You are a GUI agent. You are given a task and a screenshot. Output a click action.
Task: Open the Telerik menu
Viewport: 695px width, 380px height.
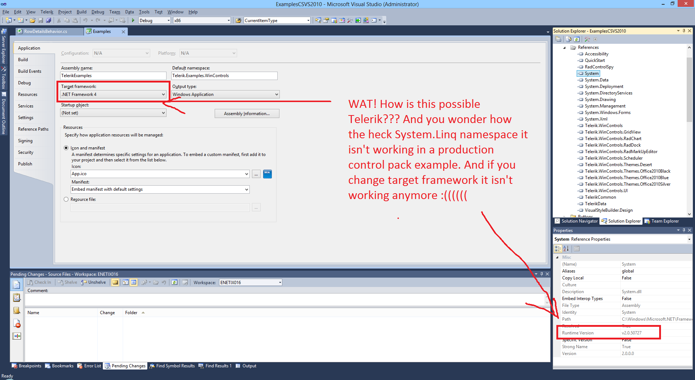click(x=47, y=12)
